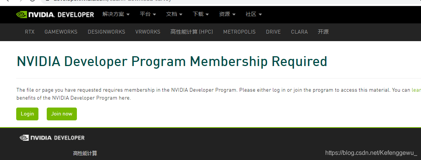Expand the 社区 dropdown menu
Image resolution: width=421 pixels, height=160 pixels.
point(253,14)
